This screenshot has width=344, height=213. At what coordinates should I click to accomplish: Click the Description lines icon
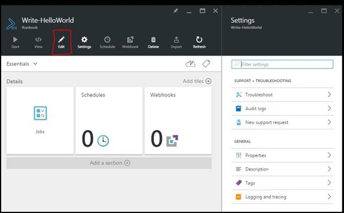(239, 169)
